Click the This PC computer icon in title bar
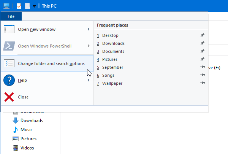Image resolution: width=228 pixels, height=154 pixels. 6,6
